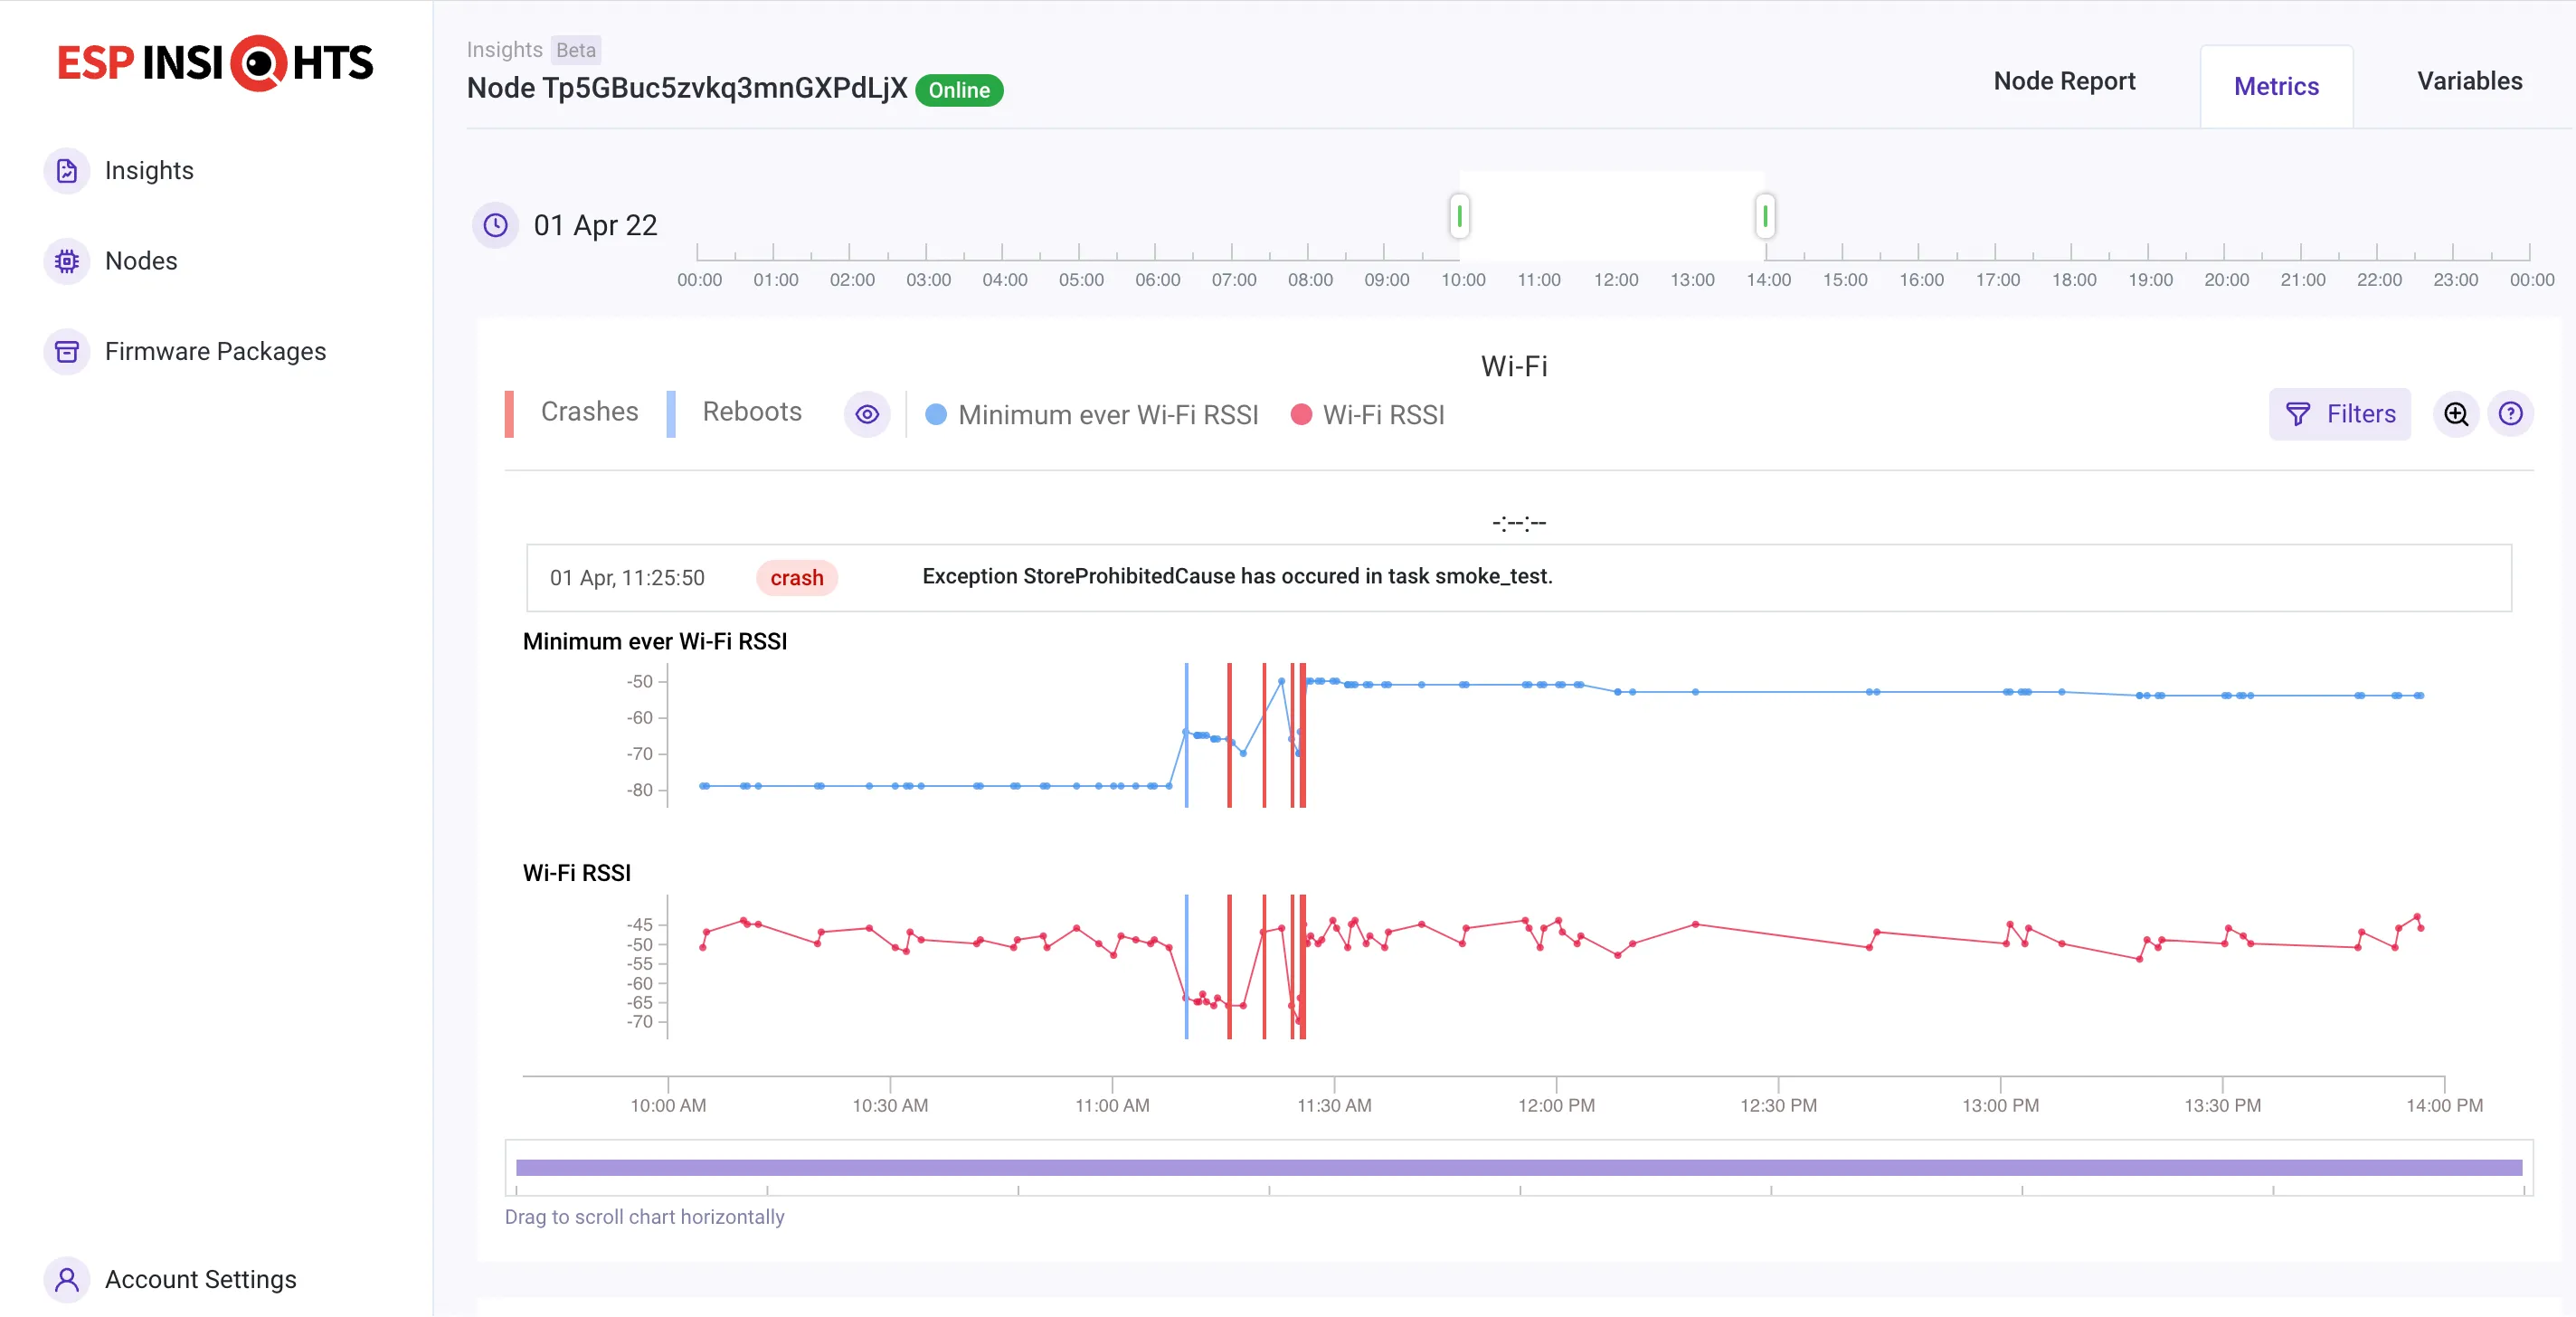
Task: Click the Insights breadcrumb link
Action: click(x=504, y=50)
